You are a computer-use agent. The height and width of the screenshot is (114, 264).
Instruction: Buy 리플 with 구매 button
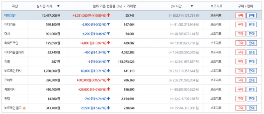pyautogui.click(x=240, y=62)
